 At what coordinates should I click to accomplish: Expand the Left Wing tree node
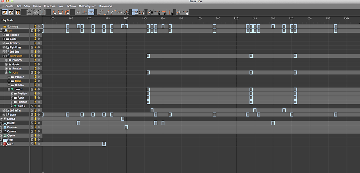click(x=4, y=110)
